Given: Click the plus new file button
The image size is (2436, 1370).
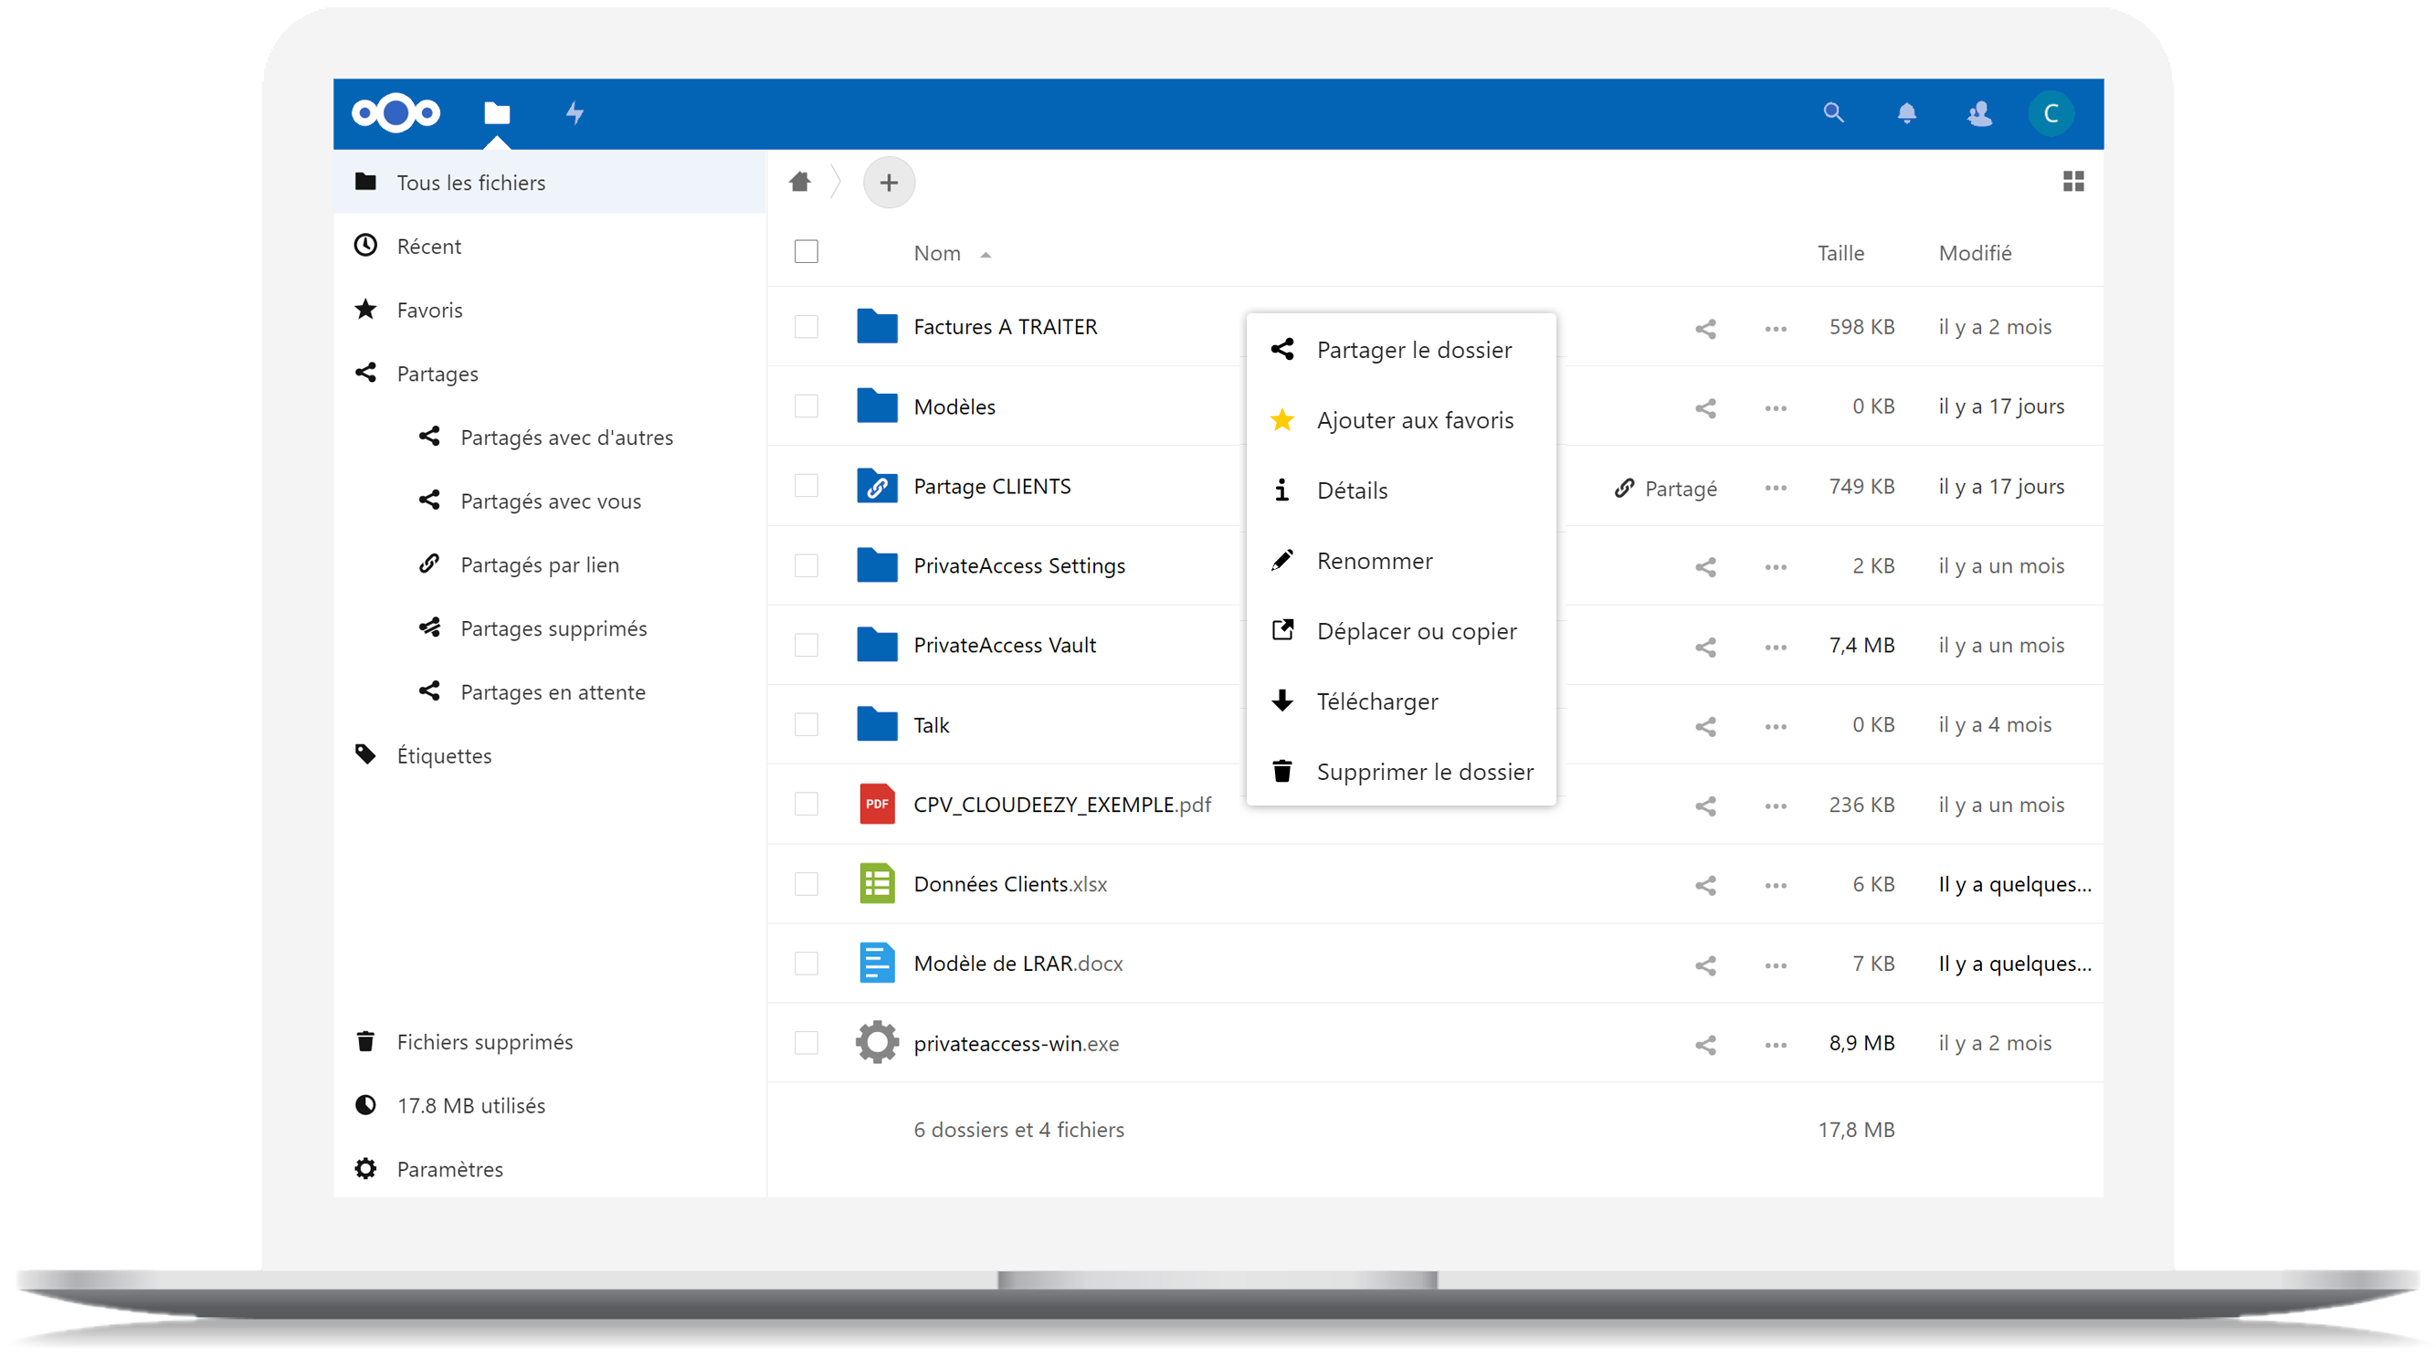Looking at the screenshot, I should coord(889,183).
